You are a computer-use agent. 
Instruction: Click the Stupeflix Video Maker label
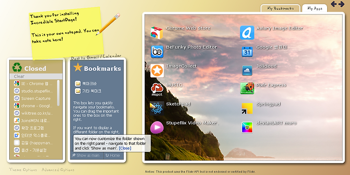click(x=192, y=123)
